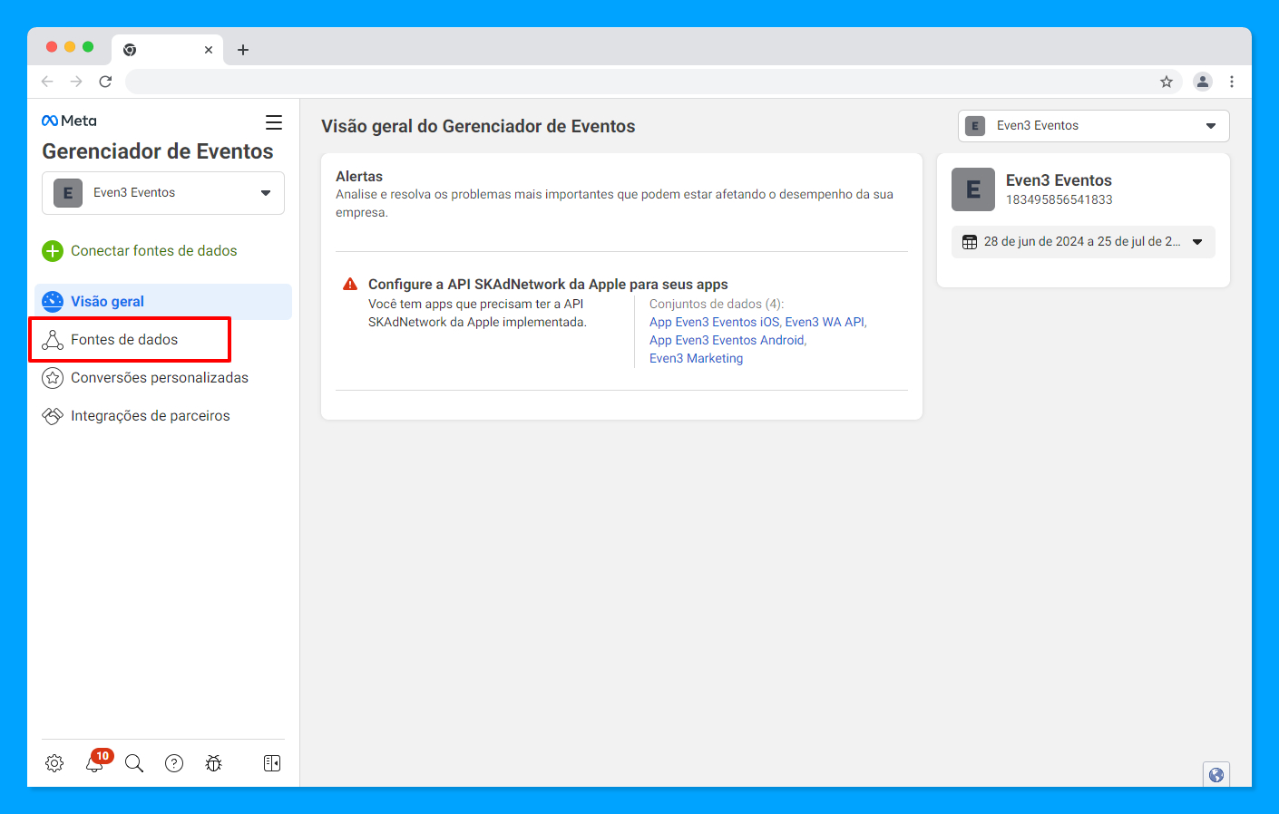The image size is (1279, 814).
Task: Click the Meta logo
Action: [69, 121]
